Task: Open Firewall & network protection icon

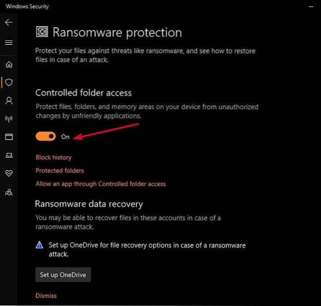Action: [9, 119]
